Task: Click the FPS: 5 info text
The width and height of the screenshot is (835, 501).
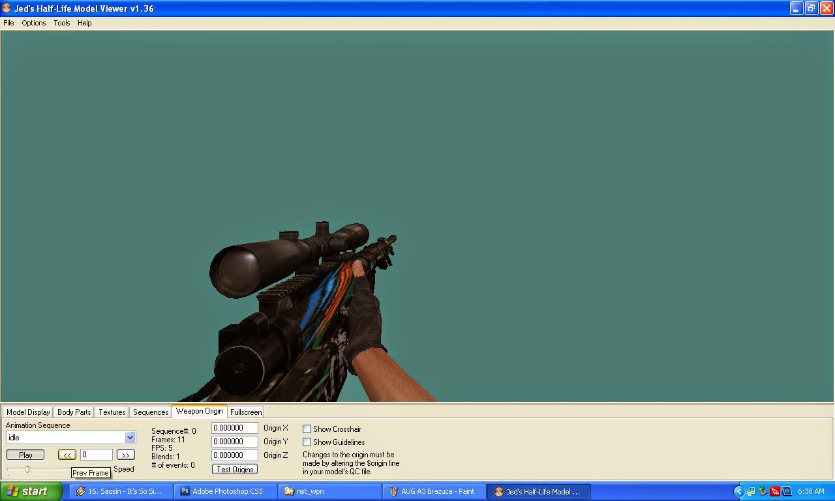Action: point(162,448)
